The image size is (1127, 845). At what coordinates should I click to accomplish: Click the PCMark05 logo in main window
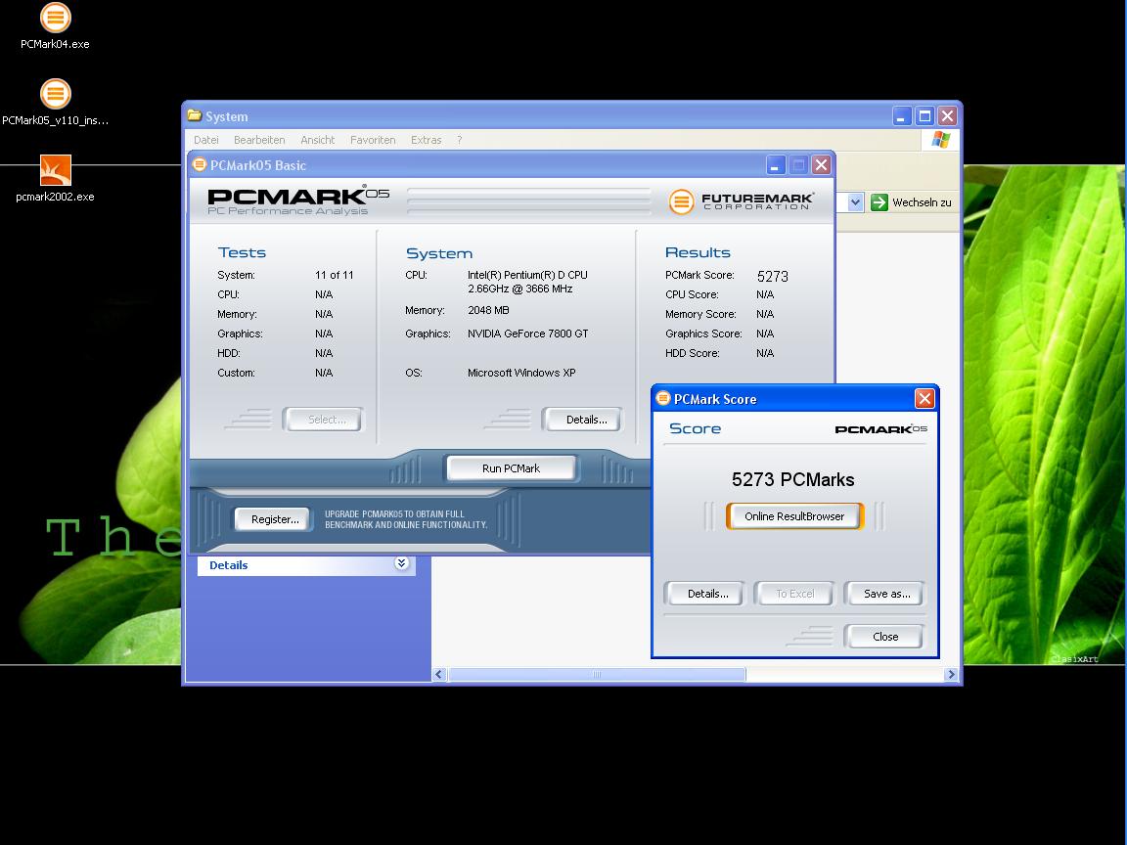pyautogui.click(x=298, y=201)
